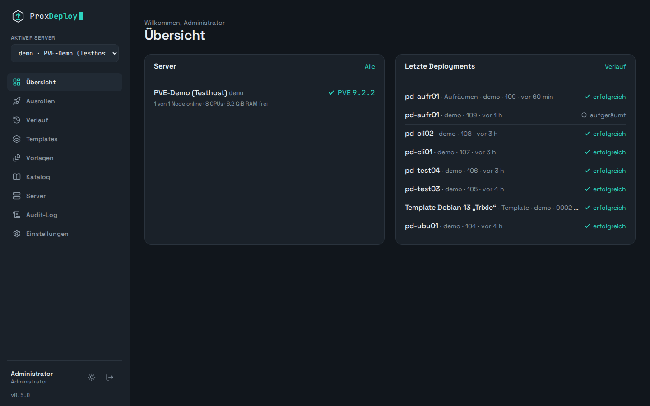
Task: Select the pd-cli01 deployment entry
Action: coord(515,152)
